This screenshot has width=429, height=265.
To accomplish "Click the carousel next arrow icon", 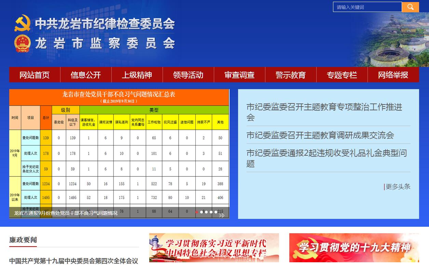I will 222,215.
